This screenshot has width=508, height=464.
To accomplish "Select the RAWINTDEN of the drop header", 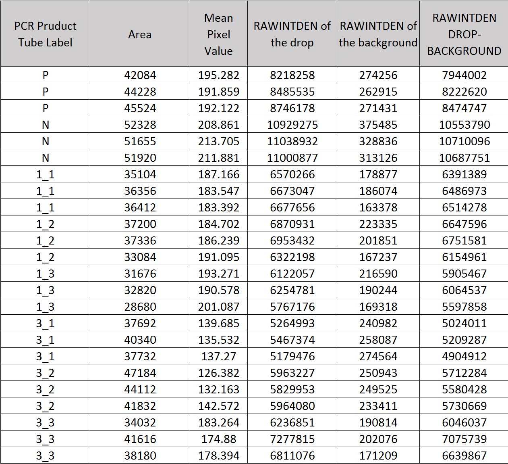I will (x=292, y=34).
